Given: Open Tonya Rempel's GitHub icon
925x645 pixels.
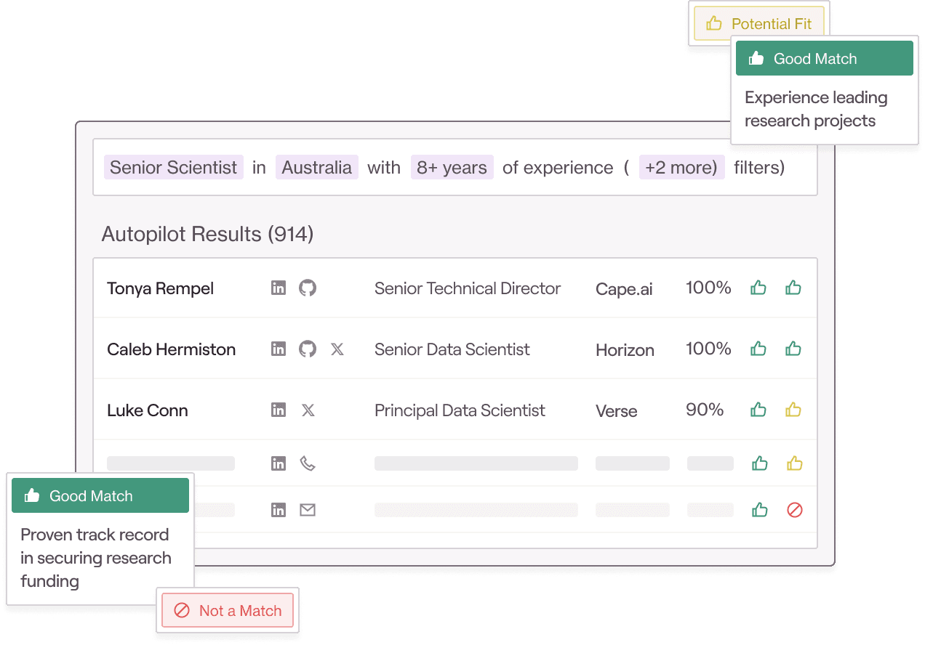Looking at the screenshot, I should tap(308, 288).
